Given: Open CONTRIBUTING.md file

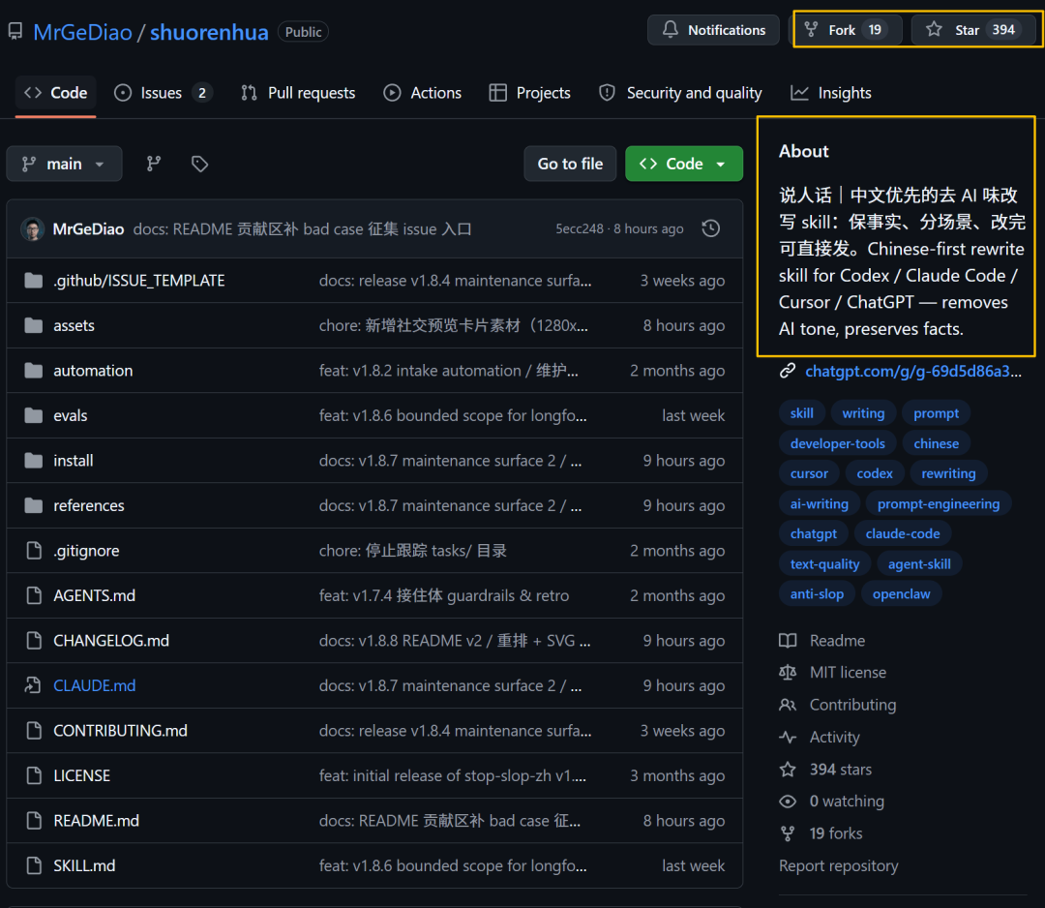Looking at the screenshot, I should 120,731.
